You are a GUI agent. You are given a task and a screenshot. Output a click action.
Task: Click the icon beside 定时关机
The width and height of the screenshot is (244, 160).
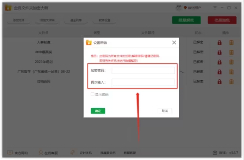click(x=73, y=152)
